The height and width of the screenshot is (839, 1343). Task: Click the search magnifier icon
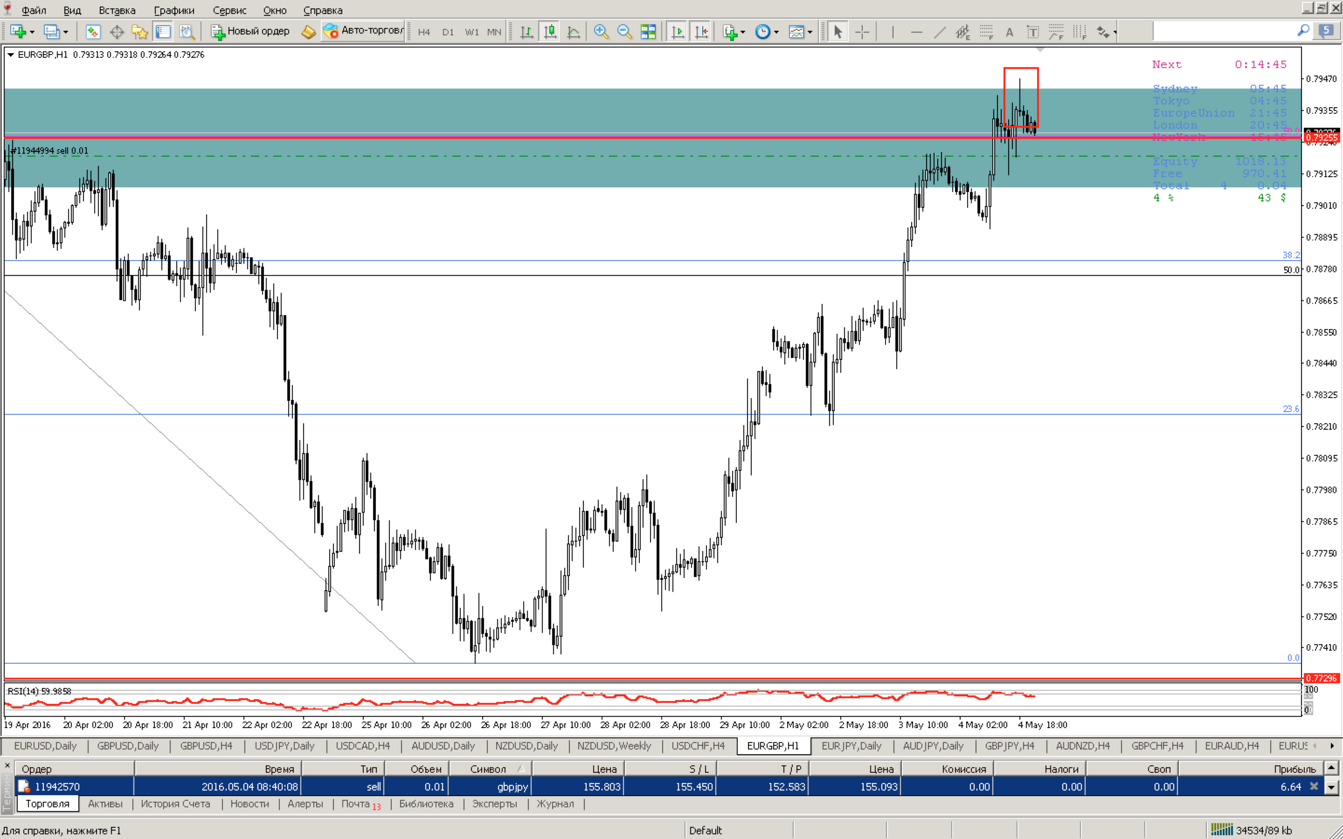1304,30
